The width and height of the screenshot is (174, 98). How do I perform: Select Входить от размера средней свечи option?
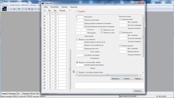tap(77, 72)
